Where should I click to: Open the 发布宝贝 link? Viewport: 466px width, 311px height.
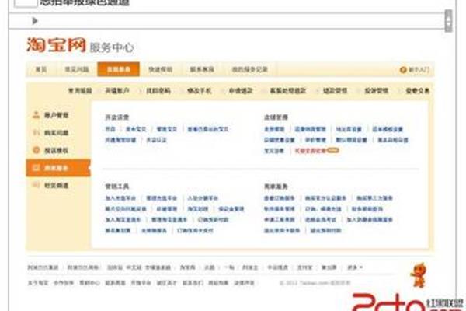(136, 129)
